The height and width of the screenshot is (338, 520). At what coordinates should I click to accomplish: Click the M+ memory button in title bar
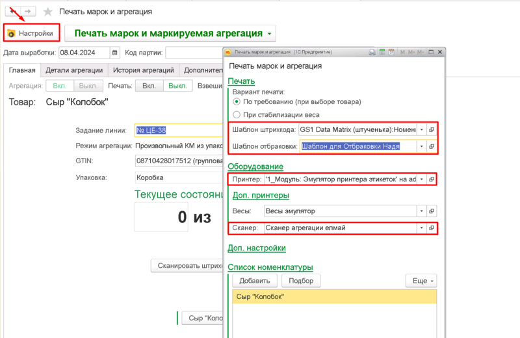coord(411,52)
